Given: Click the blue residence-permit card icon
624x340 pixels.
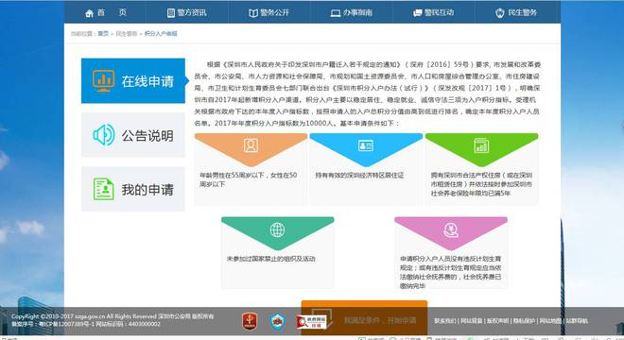Looking at the screenshot, I should click(x=366, y=145).
